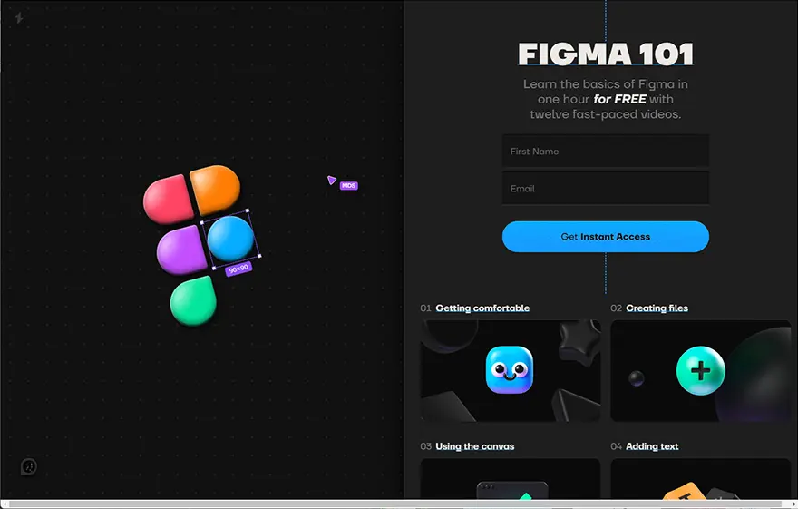798x509 pixels.
Task: Open the Adding text lesson link
Action: pyautogui.click(x=652, y=446)
